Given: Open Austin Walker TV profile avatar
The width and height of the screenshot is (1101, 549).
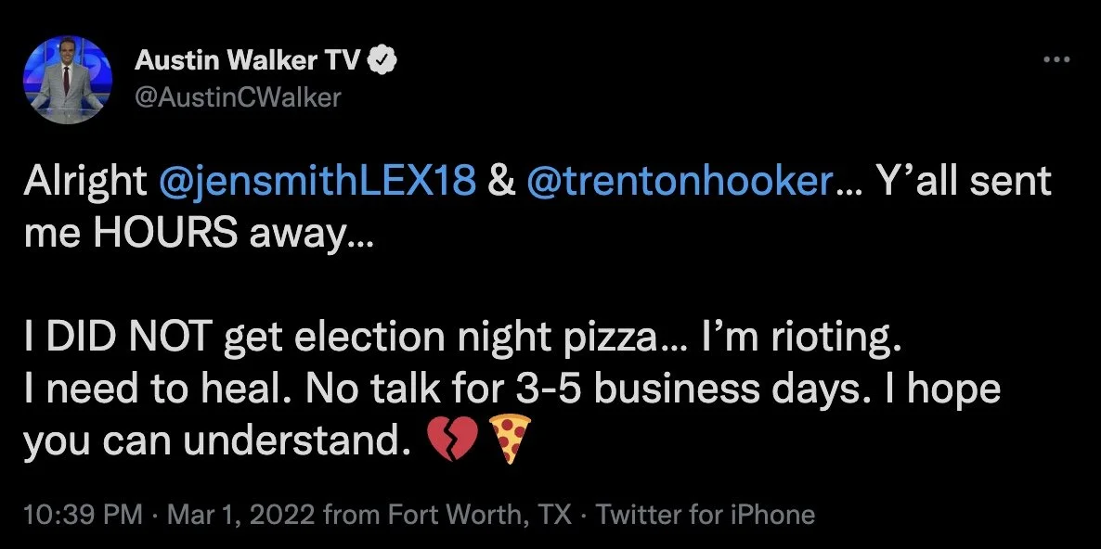Looking at the screenshot, I should [68, 79].
